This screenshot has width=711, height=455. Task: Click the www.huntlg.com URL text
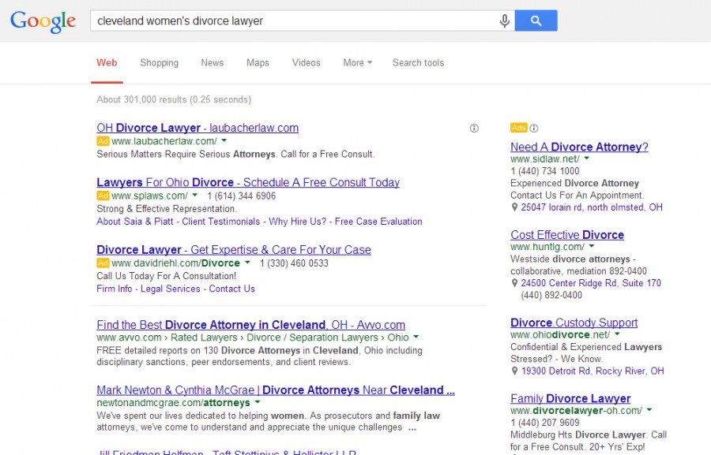[547, 247]
